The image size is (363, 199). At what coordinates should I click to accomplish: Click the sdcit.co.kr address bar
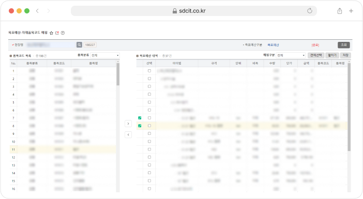pyautogui.click(x=194, y=11)
